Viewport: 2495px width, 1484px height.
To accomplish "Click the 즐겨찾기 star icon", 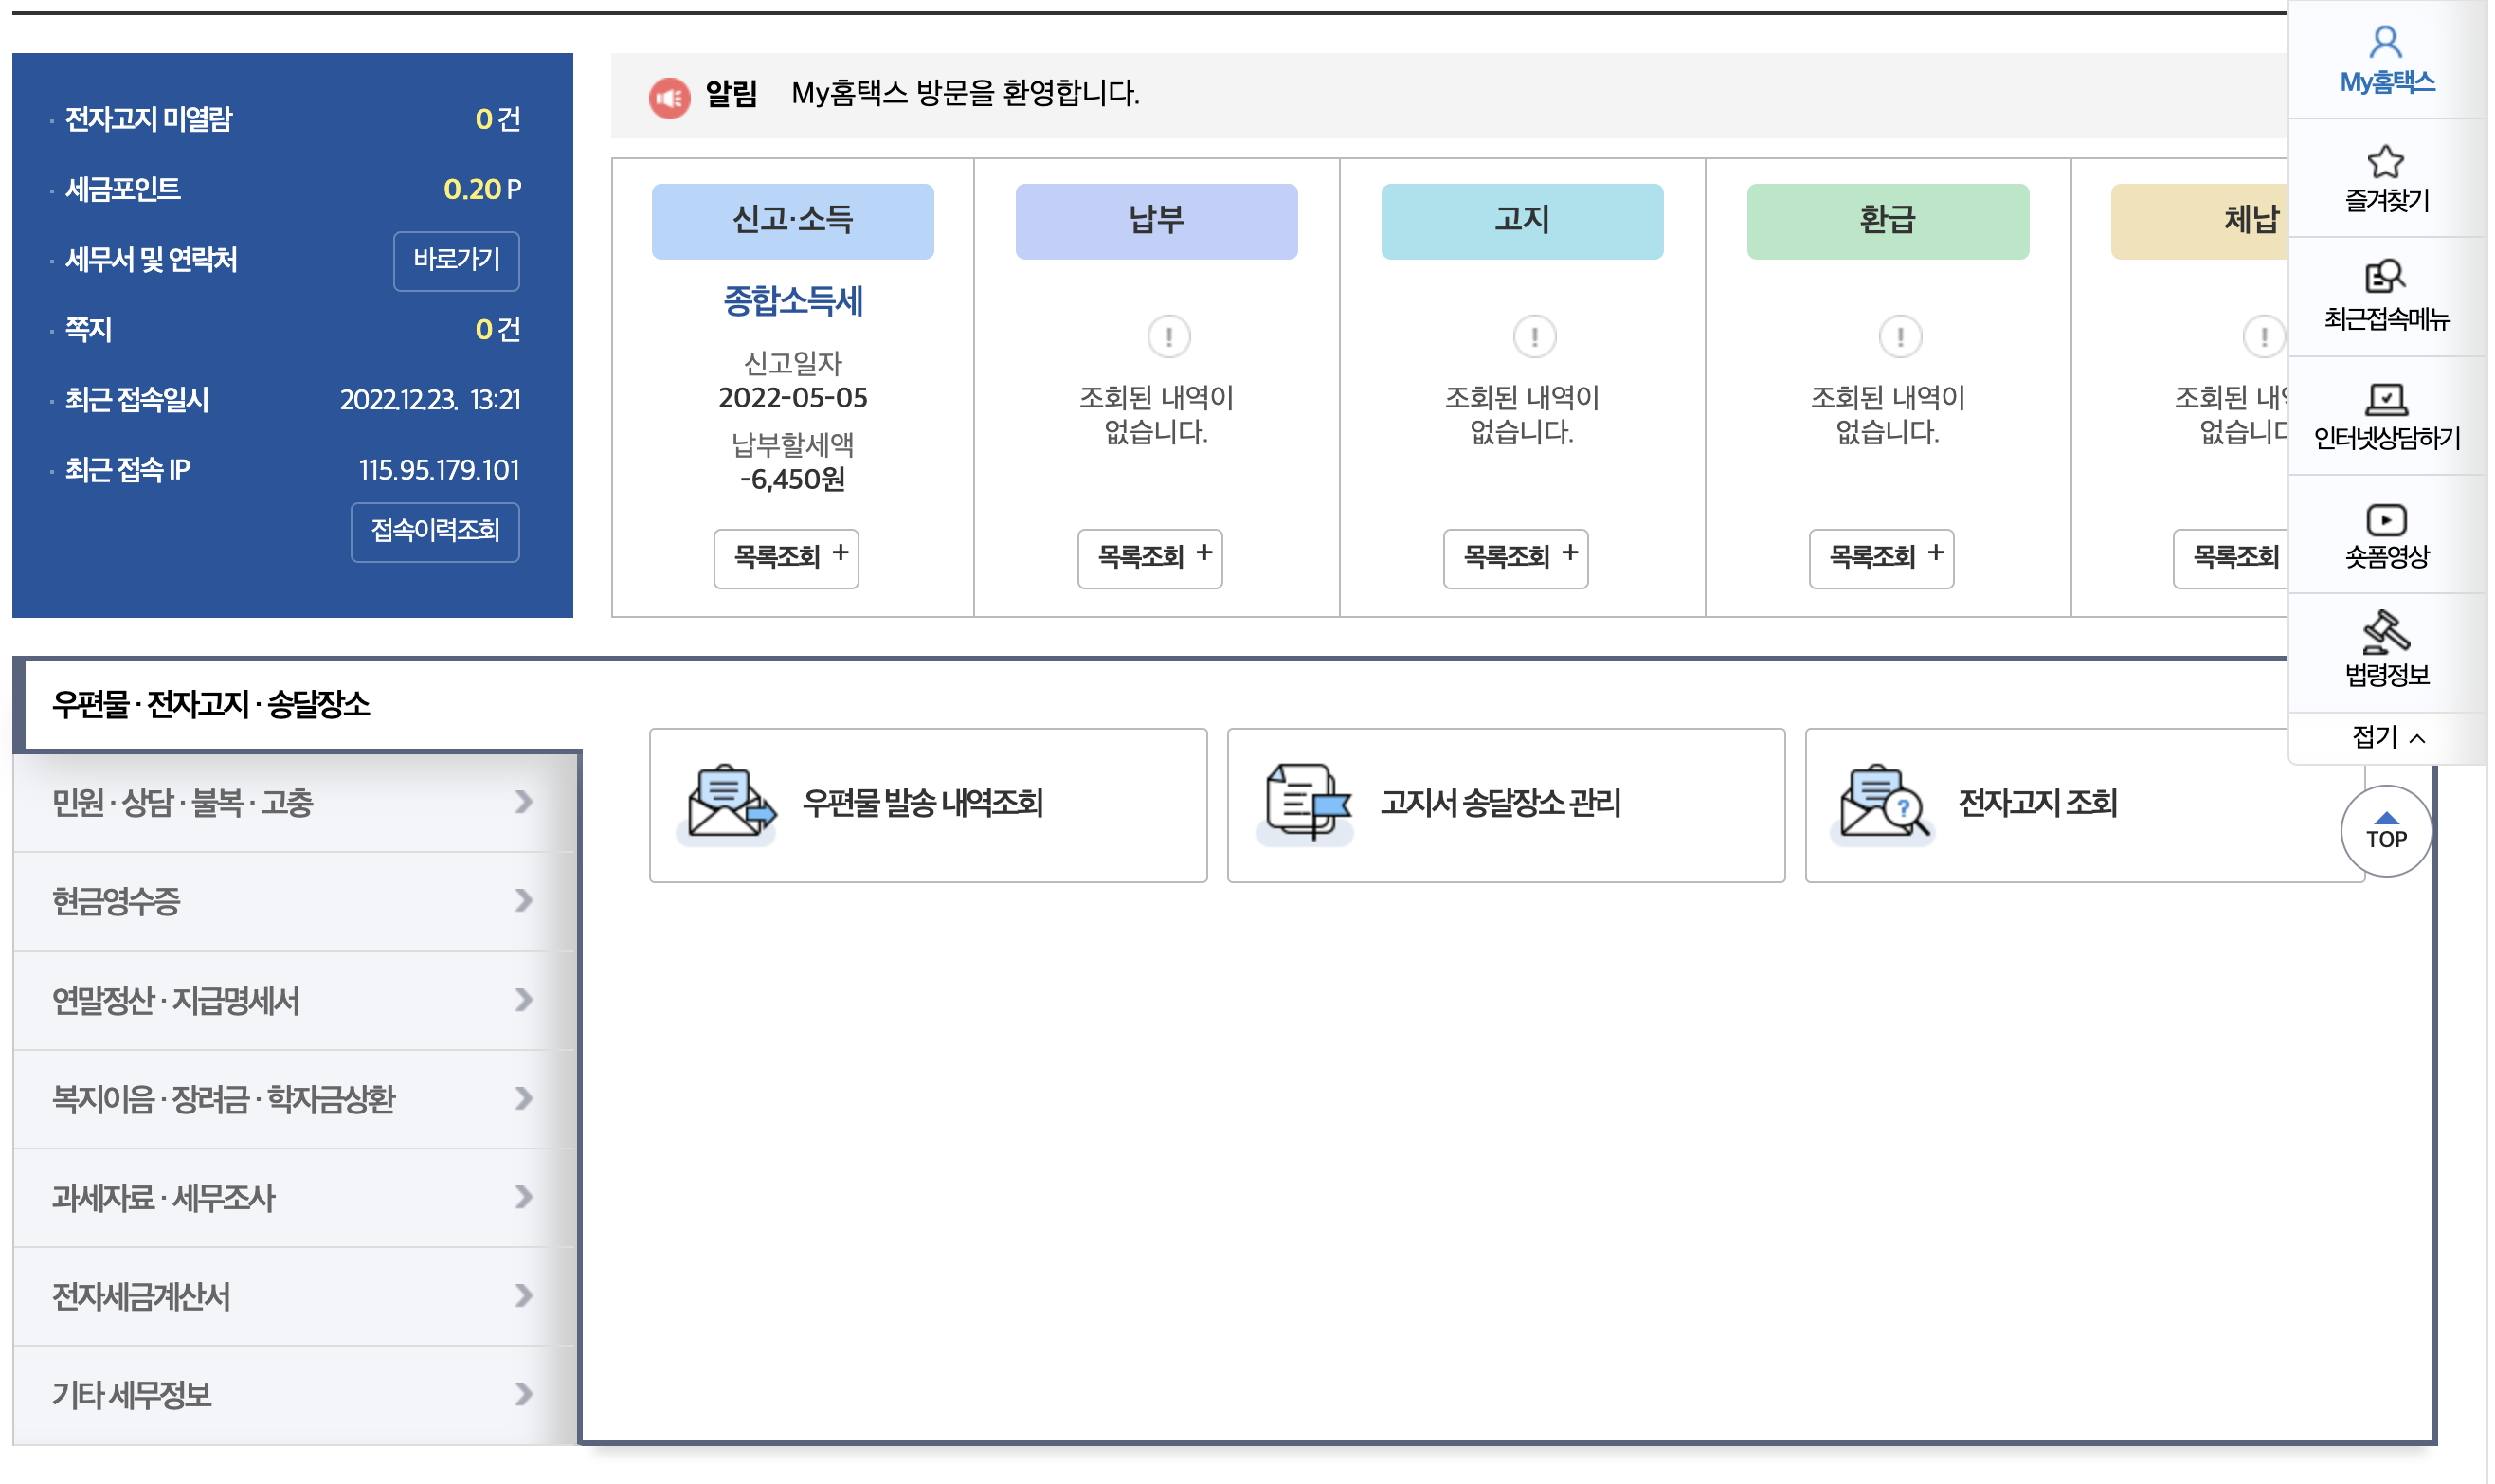I will pyautogui.click(x=2386, y=161).
